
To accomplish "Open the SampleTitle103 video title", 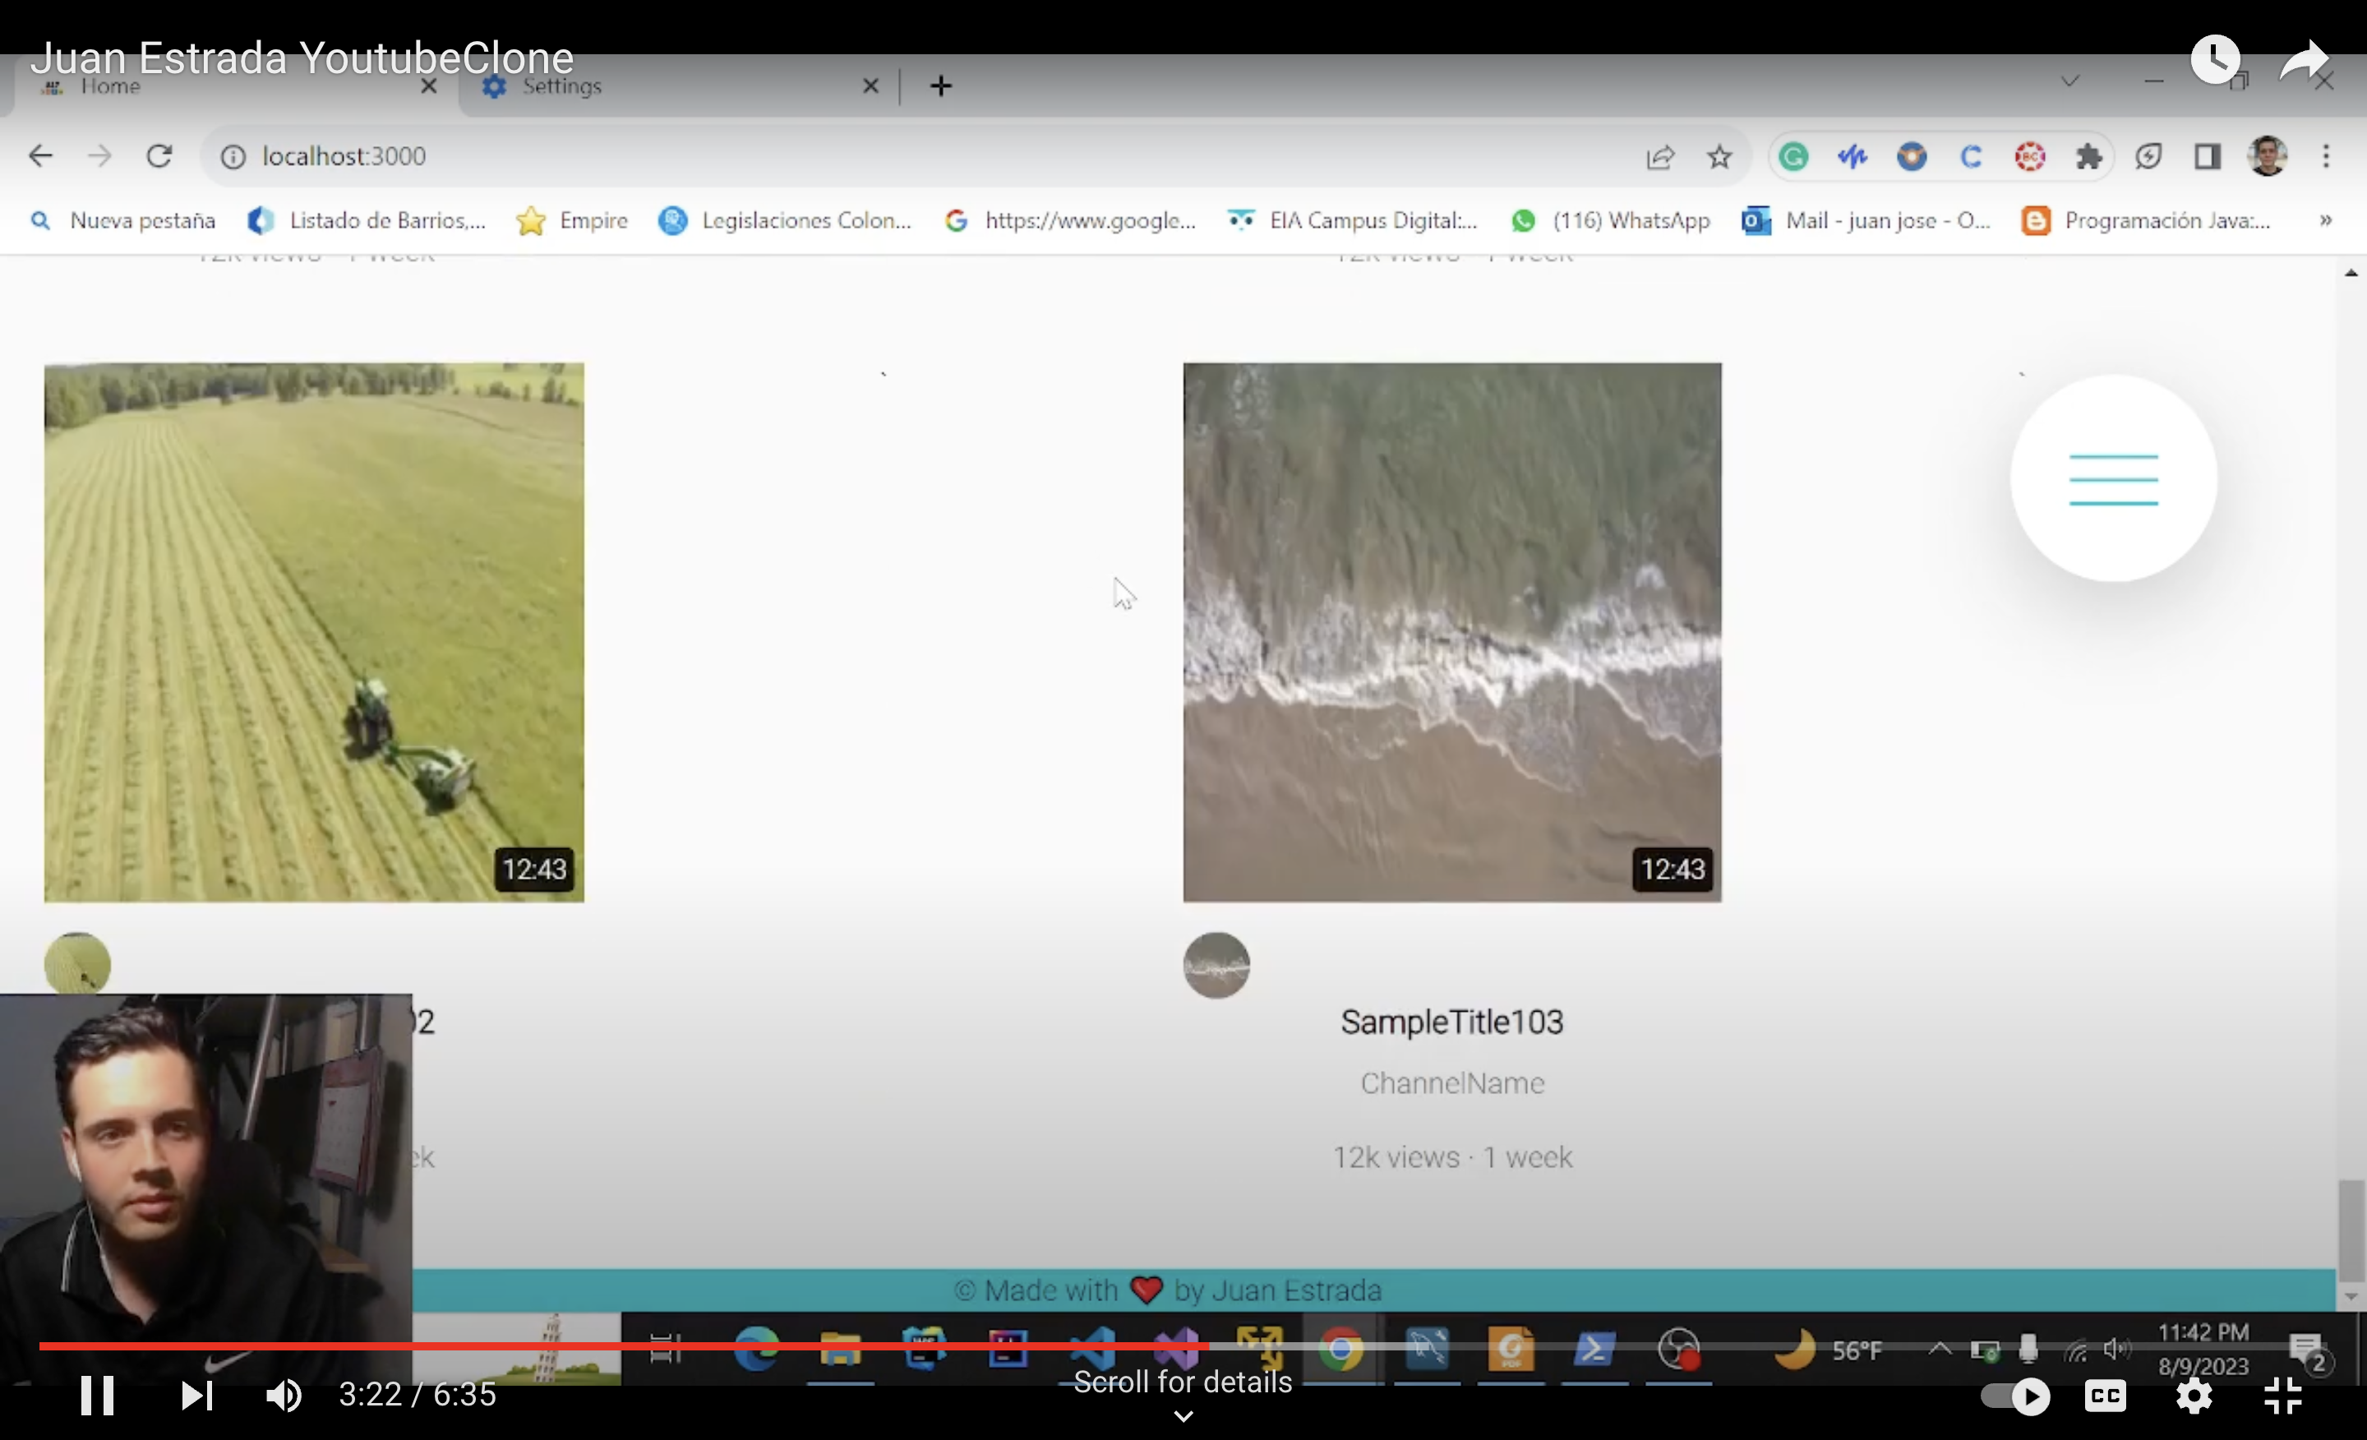I will 1451,1022.
